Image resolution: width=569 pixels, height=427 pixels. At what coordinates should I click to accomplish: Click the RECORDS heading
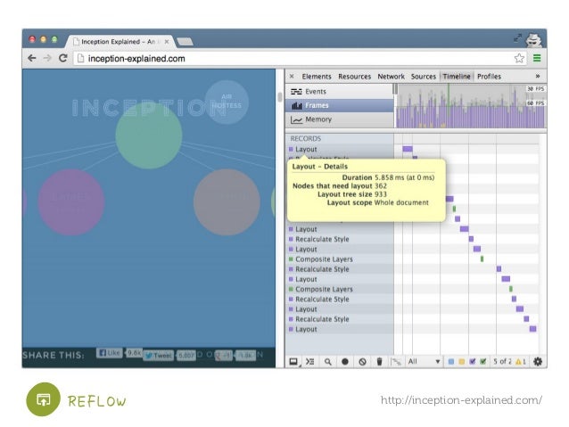point(306,138)
